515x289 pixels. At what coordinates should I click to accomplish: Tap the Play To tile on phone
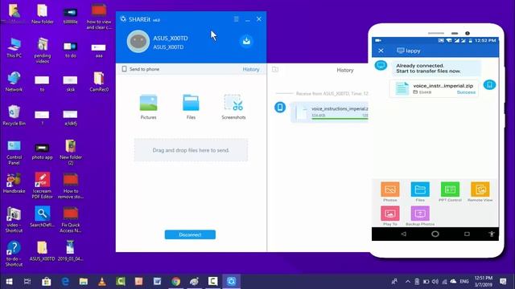tap(389, 216)
